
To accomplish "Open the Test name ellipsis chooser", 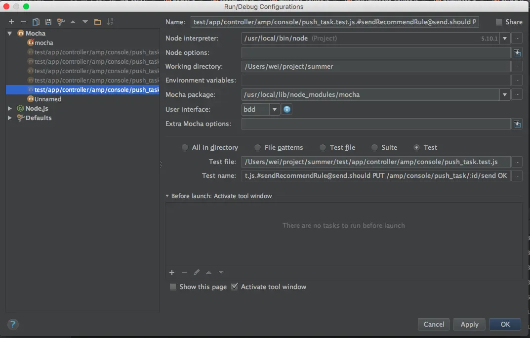I will pos(517,176).
